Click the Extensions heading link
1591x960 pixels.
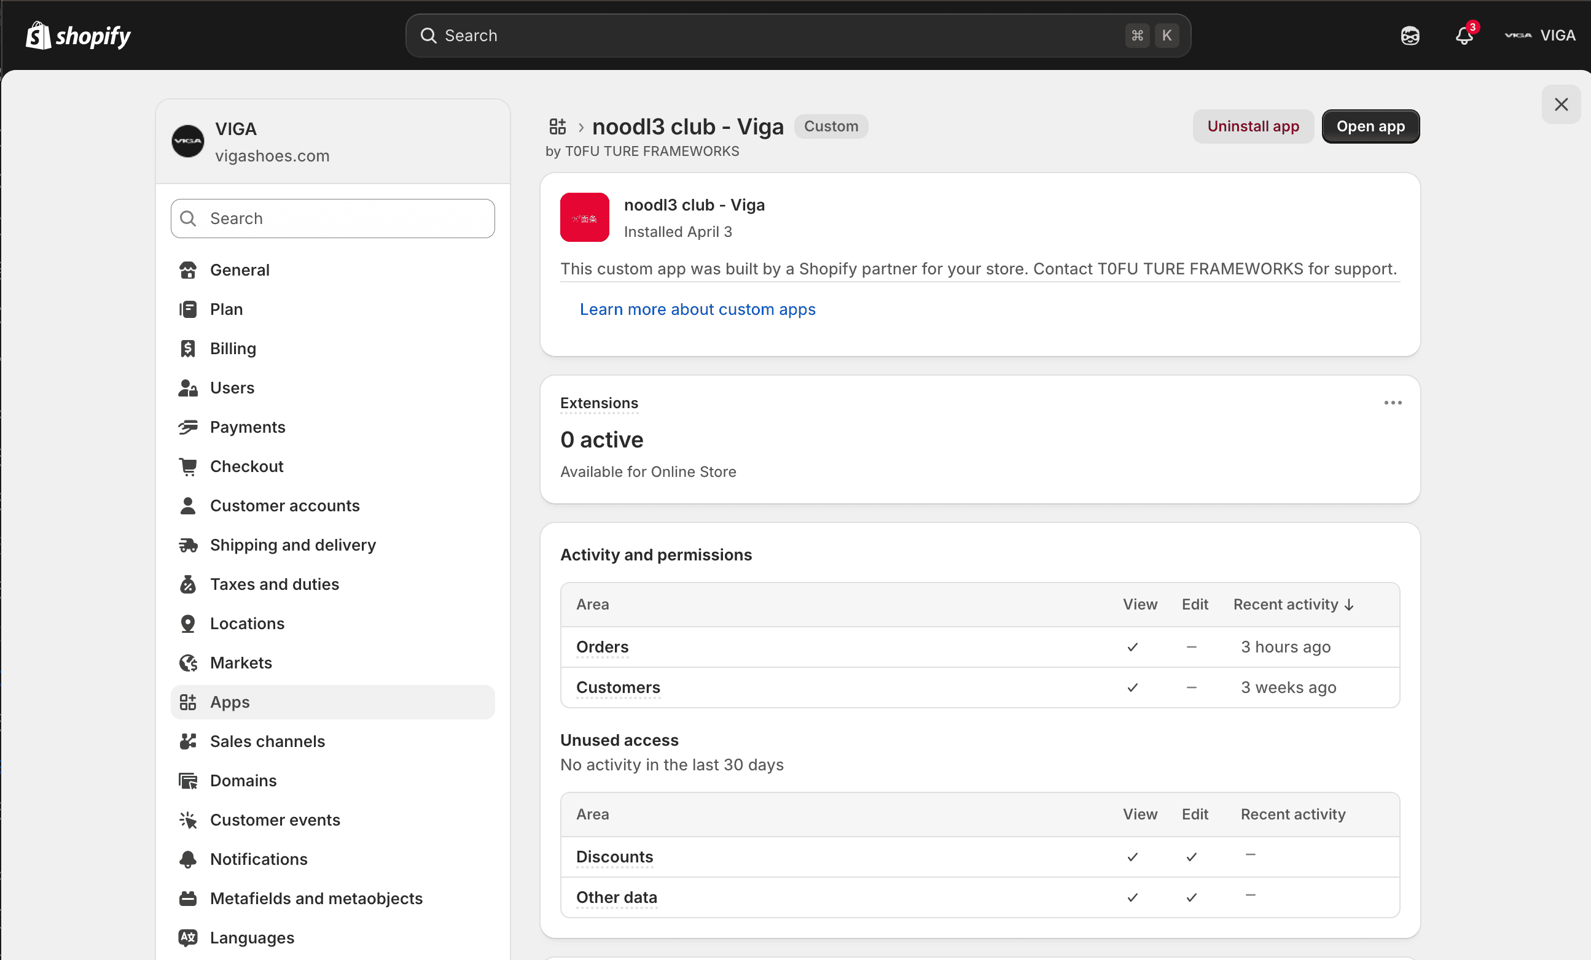tap(599, 403)
